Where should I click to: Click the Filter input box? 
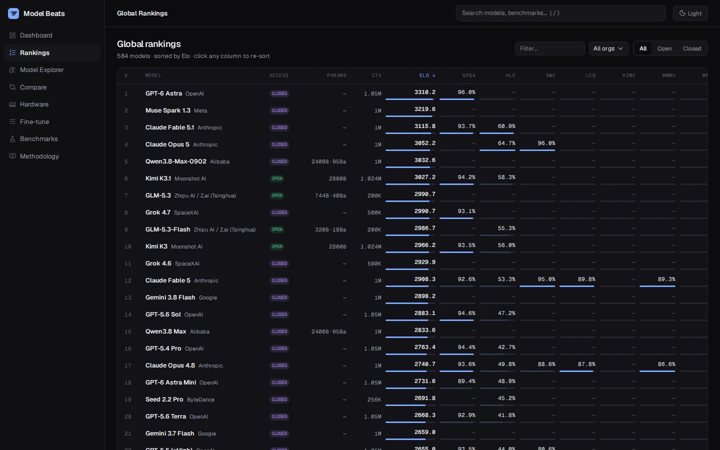pos(549,48)
